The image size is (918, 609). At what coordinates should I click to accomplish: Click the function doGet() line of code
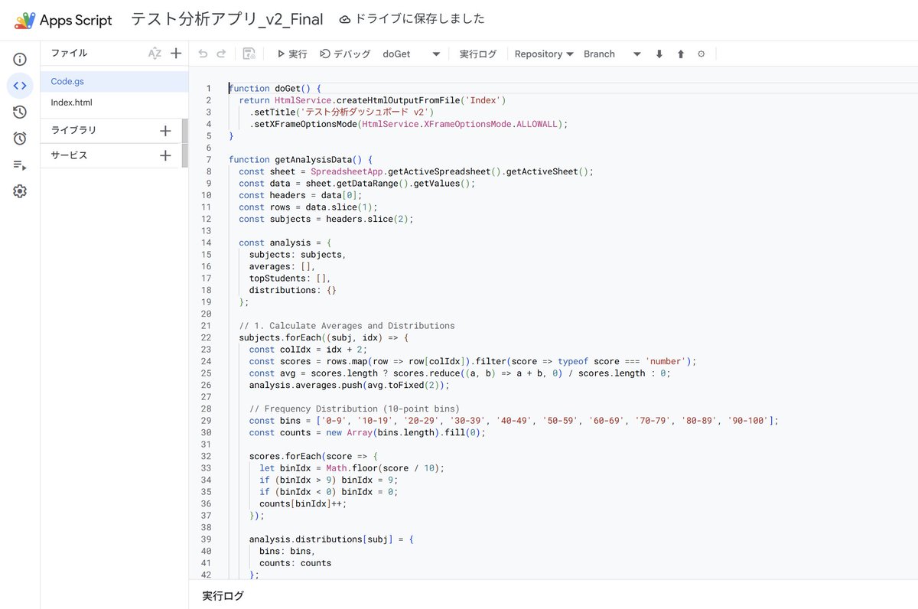tap(275, 88)
